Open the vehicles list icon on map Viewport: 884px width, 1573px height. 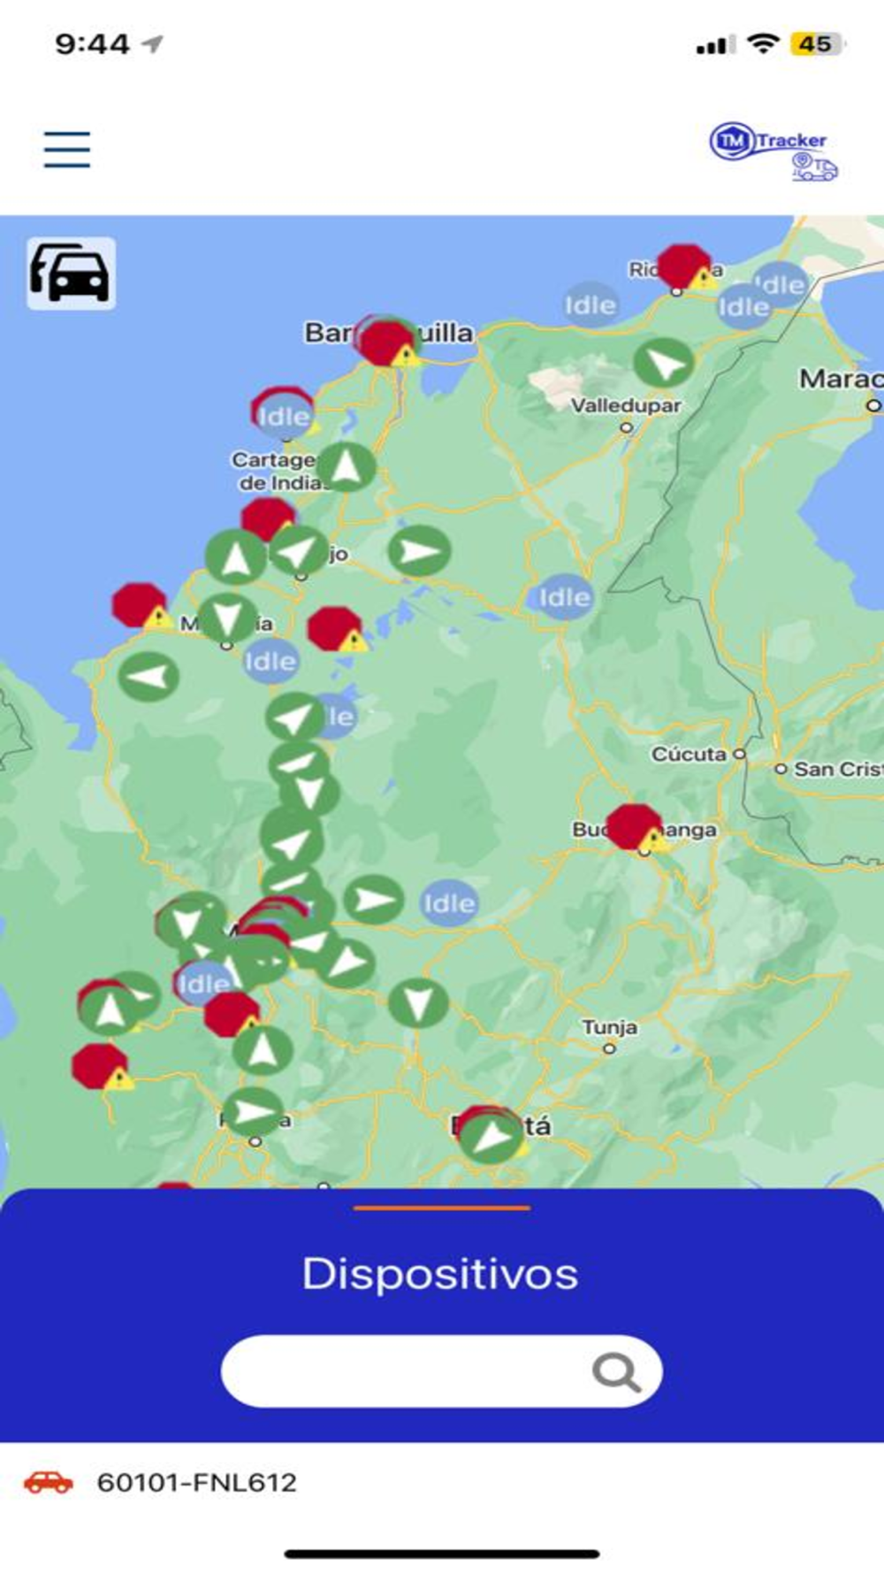(71, 273)
